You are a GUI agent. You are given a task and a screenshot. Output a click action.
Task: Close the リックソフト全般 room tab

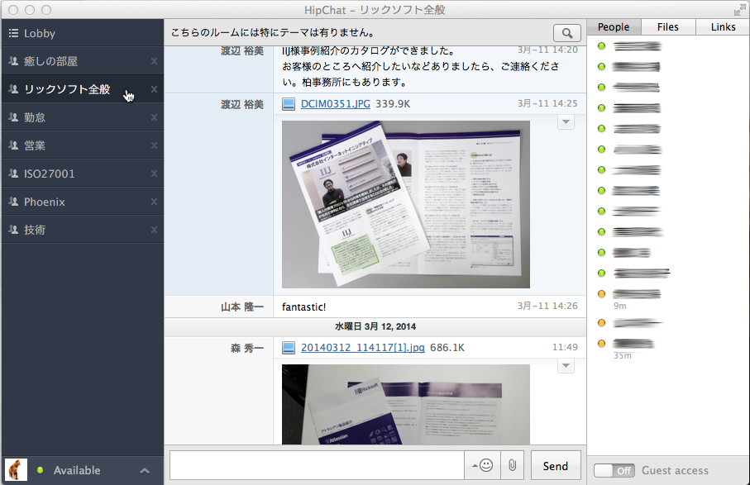coord(154,89)
